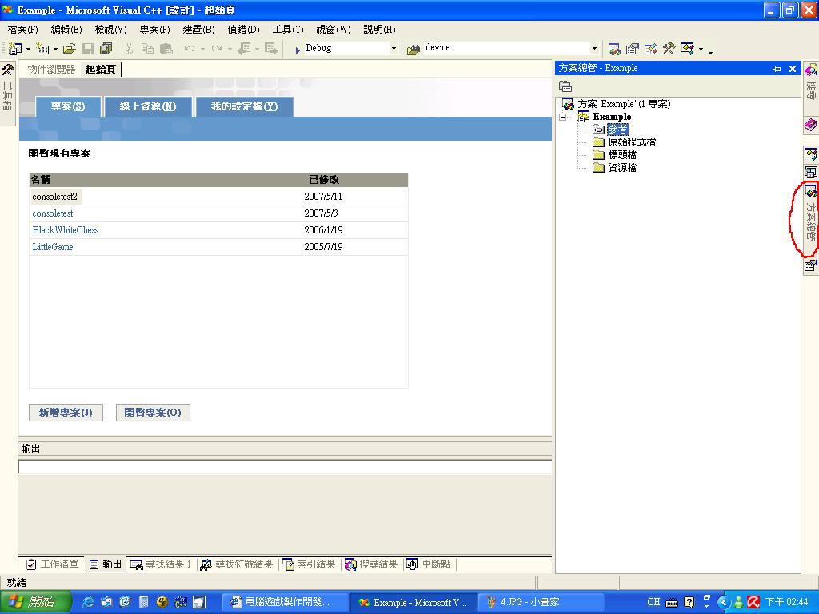
Task: Open the 檔案(F) menu
Action: [x=22, y=30]
